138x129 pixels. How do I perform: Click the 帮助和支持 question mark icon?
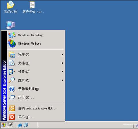(12, 89)
